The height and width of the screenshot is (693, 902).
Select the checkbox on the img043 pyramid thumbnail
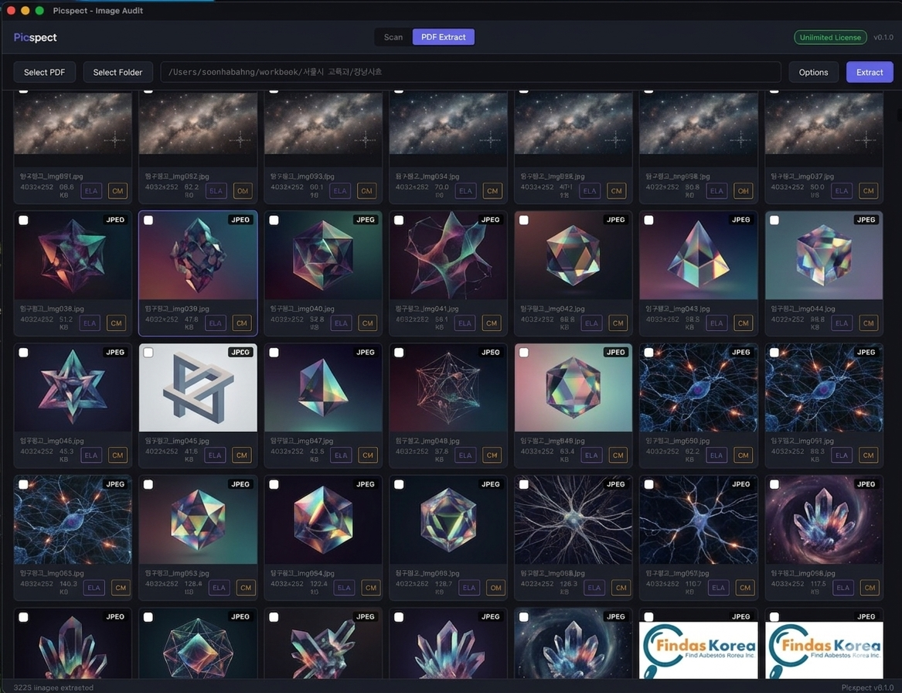648,220
